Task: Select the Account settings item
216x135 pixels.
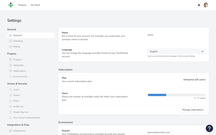Action: point(18,36)
